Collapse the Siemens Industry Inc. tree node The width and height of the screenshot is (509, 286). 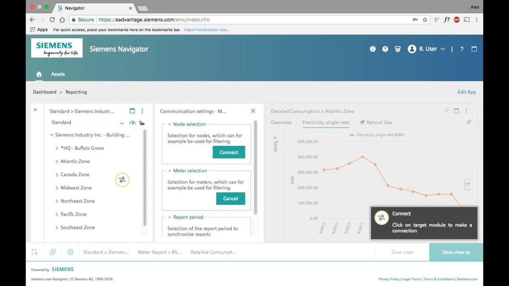click(x=52, y=135)
